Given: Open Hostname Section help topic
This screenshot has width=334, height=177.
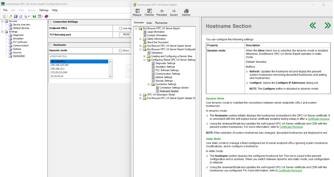Looking at the screenshot, I should (169, 91).
